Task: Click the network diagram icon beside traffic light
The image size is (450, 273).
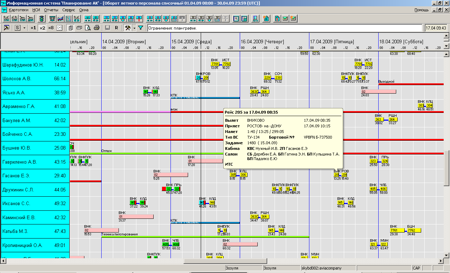Action: click(x=52, y=18)
